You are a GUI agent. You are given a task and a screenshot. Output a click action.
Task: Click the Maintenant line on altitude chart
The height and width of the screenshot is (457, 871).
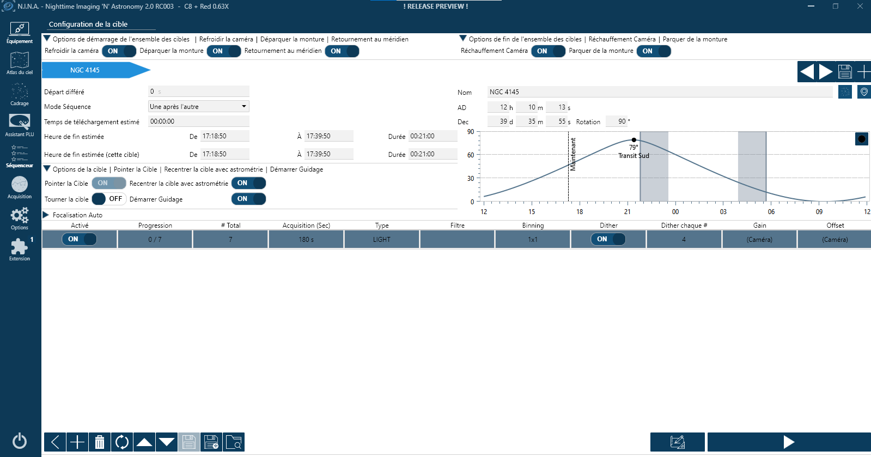click(568, 167)
